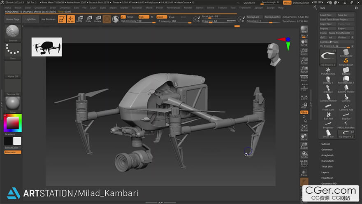This screenshot has width=362, height=204.
Task: Pick a color in the color picker
Action: coord(13,123)
